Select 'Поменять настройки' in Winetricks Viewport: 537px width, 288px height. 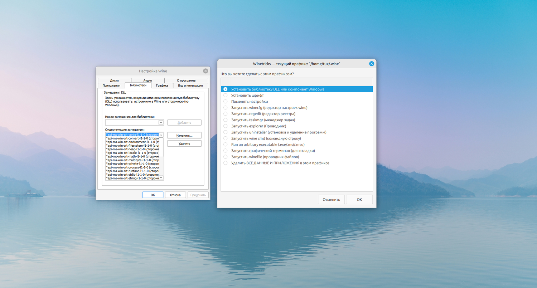click(x=297, y=102)
